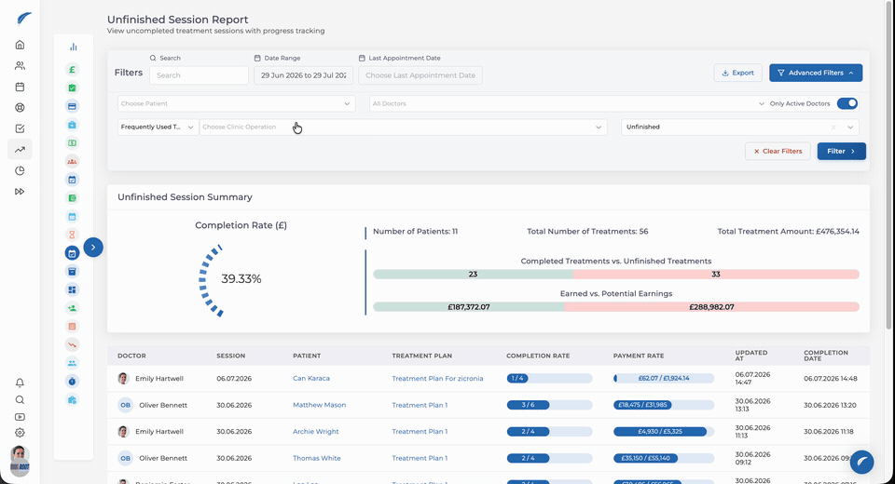Open the home icon in left sidebar
Image resolution: width=895 pixels, height=484 pixels.
(20, 45)
